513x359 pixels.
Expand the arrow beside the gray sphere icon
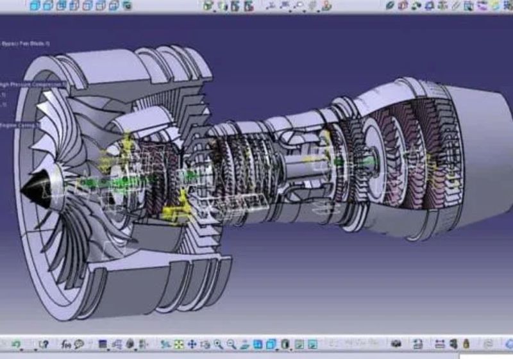coord(135,349)
